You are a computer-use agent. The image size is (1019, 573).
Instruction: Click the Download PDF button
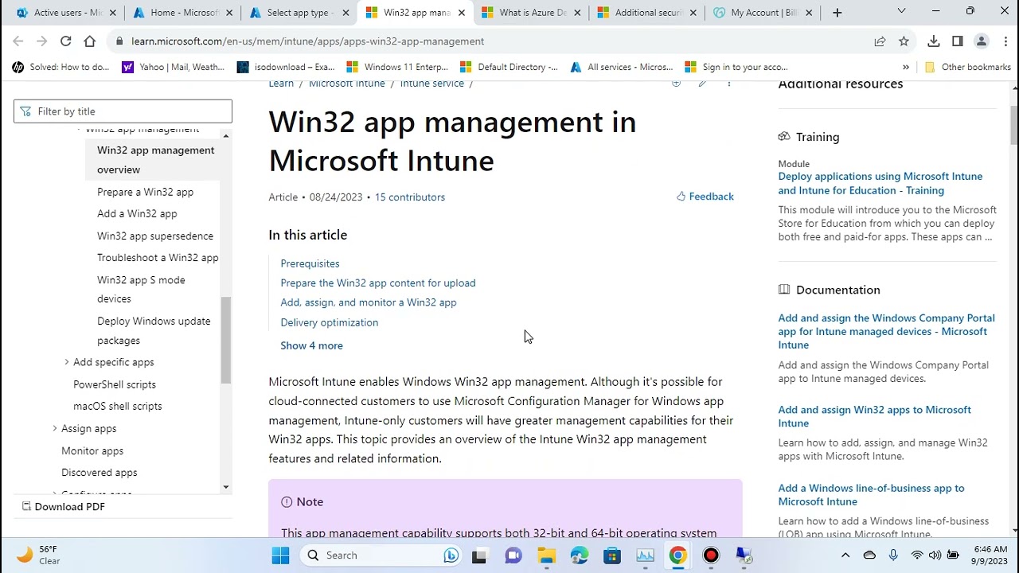click(63, 507)
